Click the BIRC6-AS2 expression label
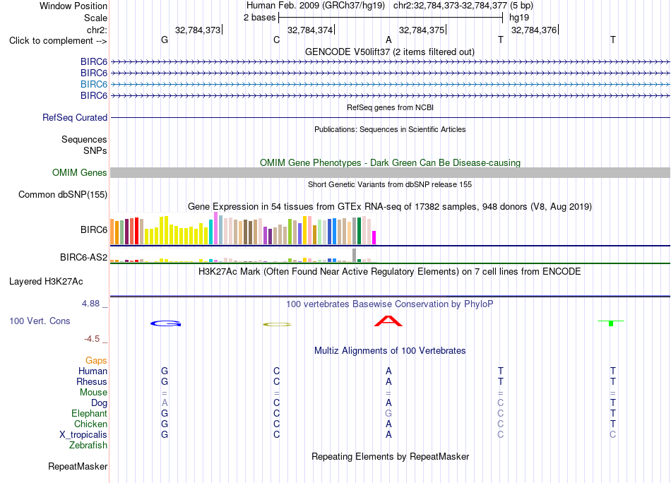Screen dimensions: 671x483 point(83,257)
